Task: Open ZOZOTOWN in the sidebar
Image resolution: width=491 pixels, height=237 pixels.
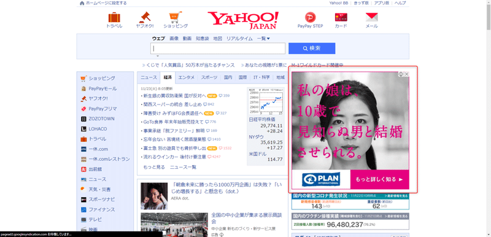Action: (101, 118)
